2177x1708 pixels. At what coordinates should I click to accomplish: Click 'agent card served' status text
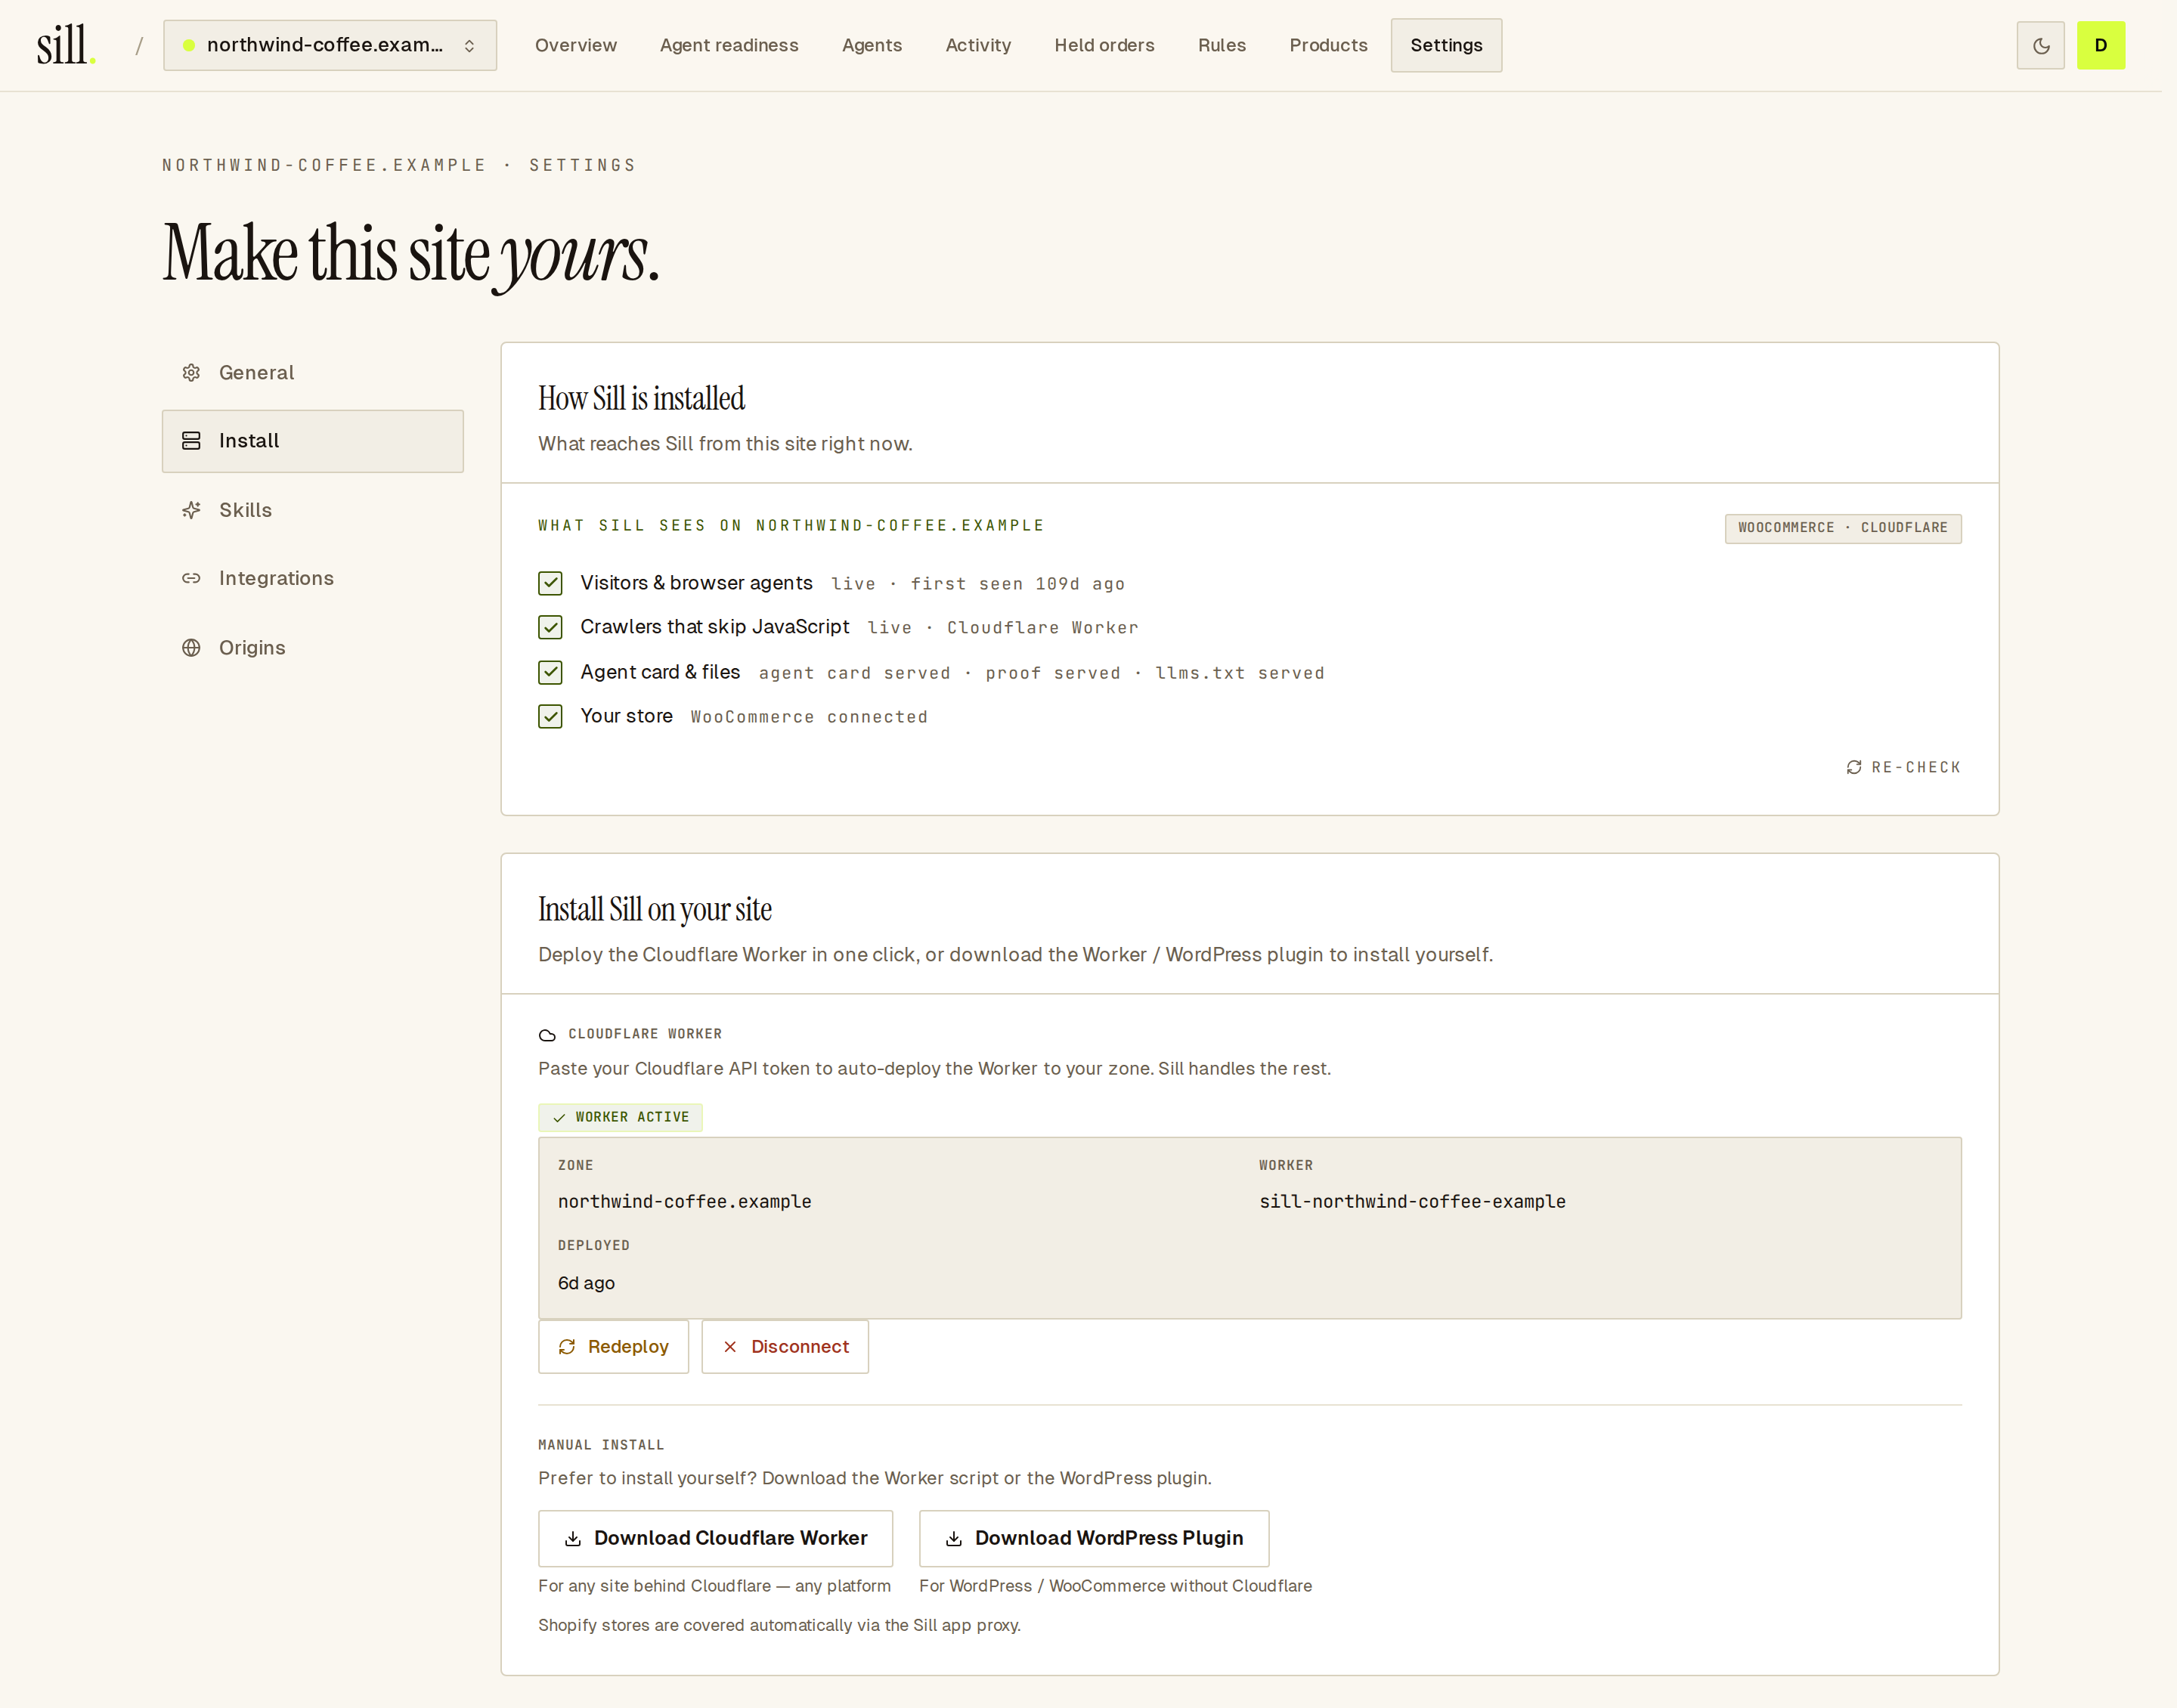pyautogui.click(x=855, y=673)
